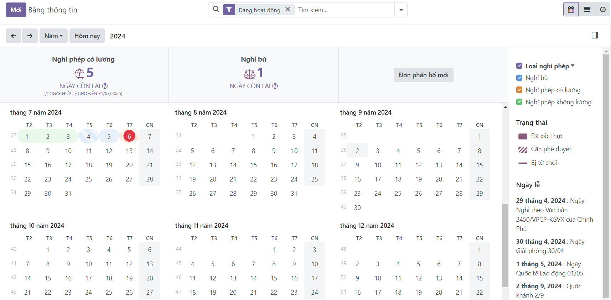Disable Nghỉ phép không lương checkbox
The height and width of the screenshot is (300, 611).
(x=519, y=102)
